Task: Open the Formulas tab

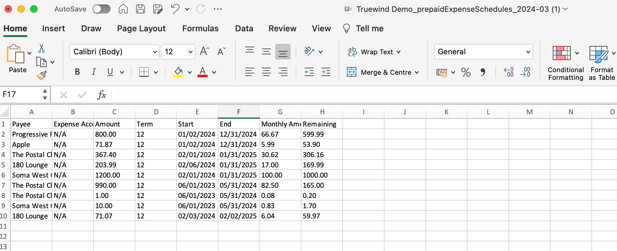Action: 200,28
